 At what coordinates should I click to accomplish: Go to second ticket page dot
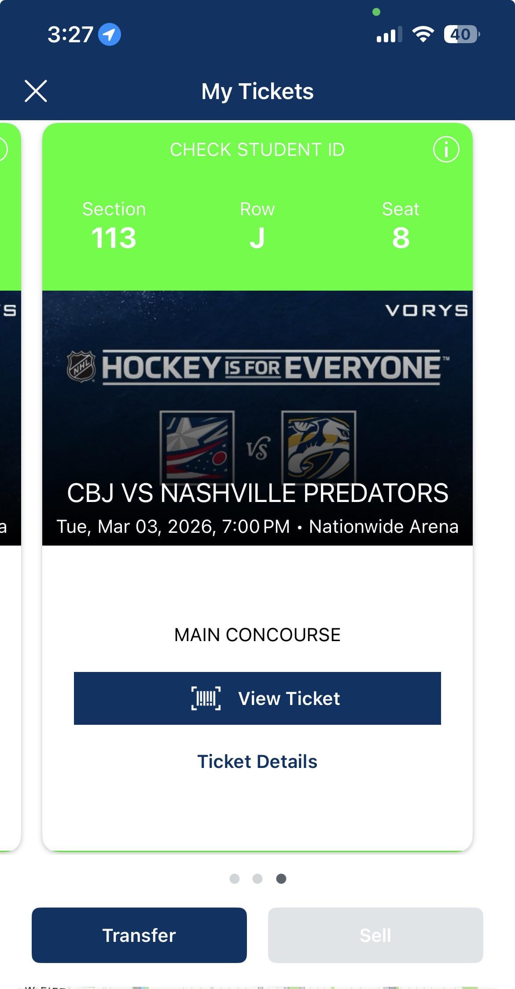coord(257,879)
